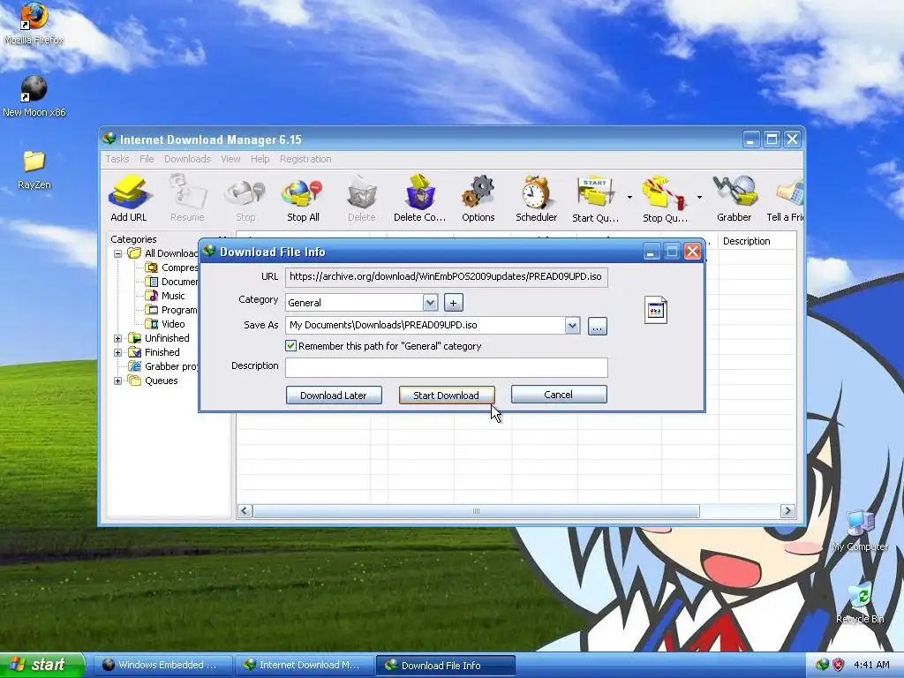Image resolution: width=904 pixels, height=678 pixels.
Task: Click the scrollbar left arrow
Action: tap(245, 511)
